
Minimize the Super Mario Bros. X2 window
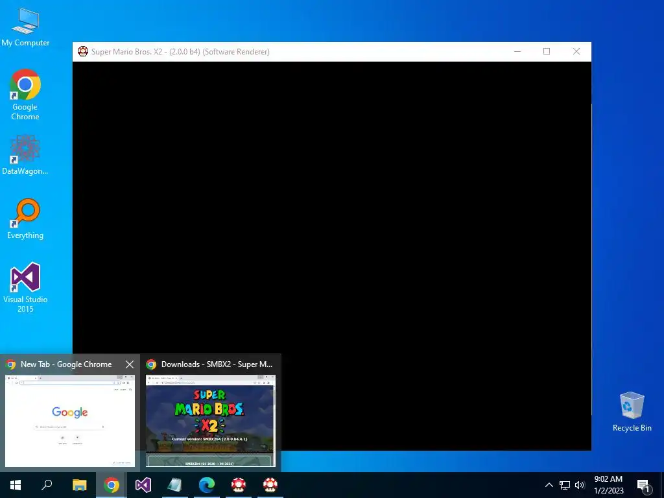(x=517, y=52)
